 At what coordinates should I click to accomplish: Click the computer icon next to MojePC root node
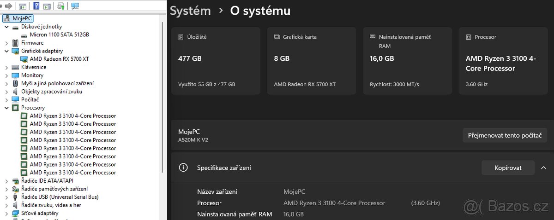[x=7, y=18]
